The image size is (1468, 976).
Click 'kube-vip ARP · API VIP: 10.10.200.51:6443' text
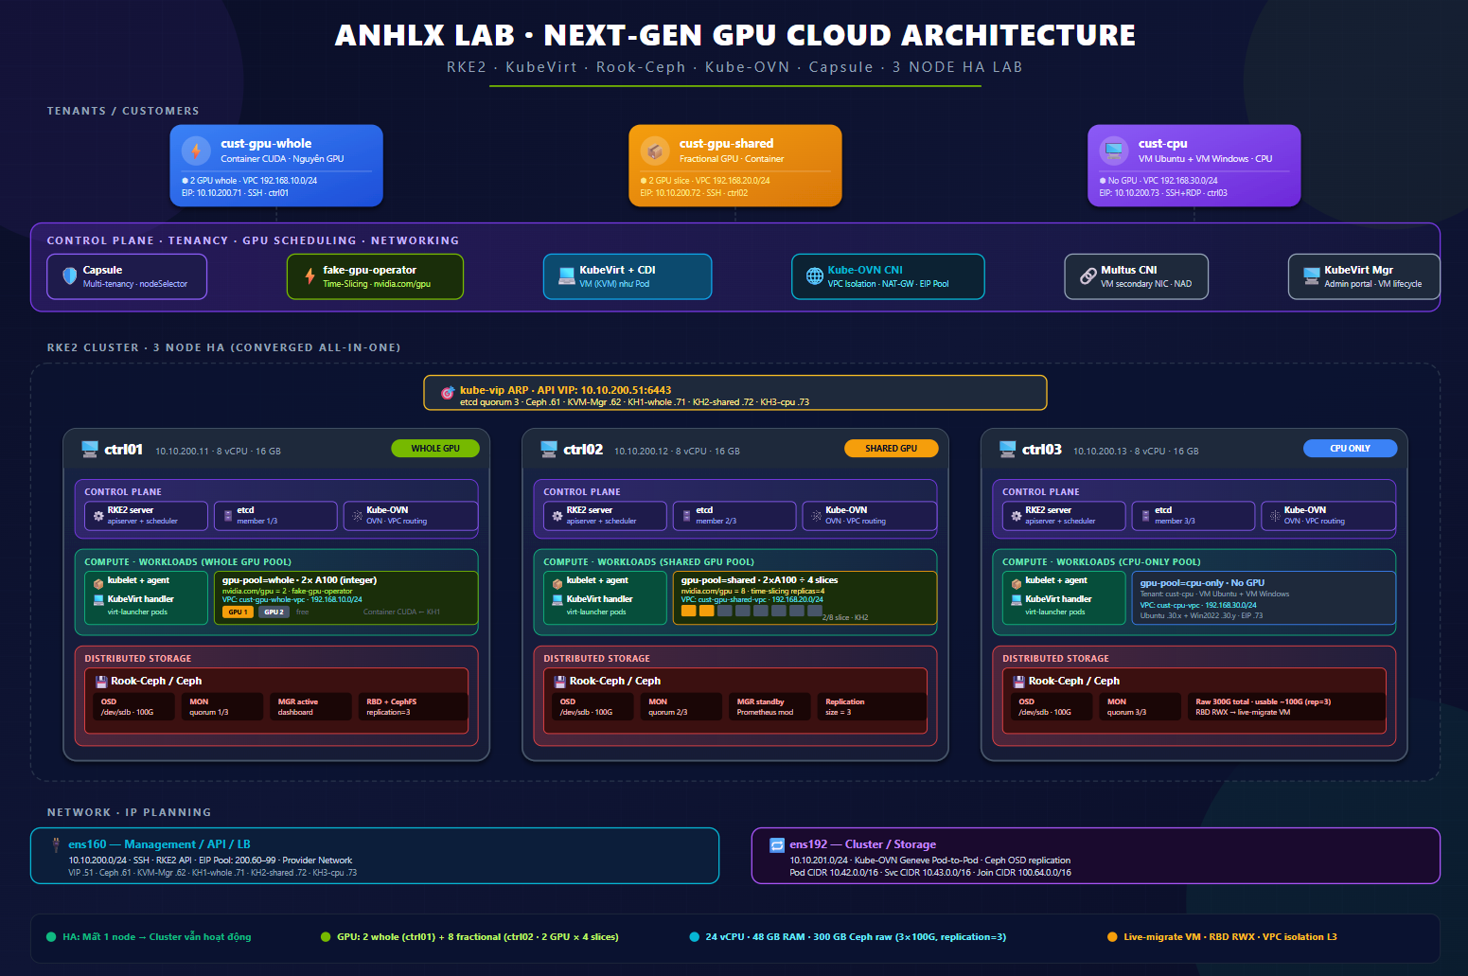[565, 390]
